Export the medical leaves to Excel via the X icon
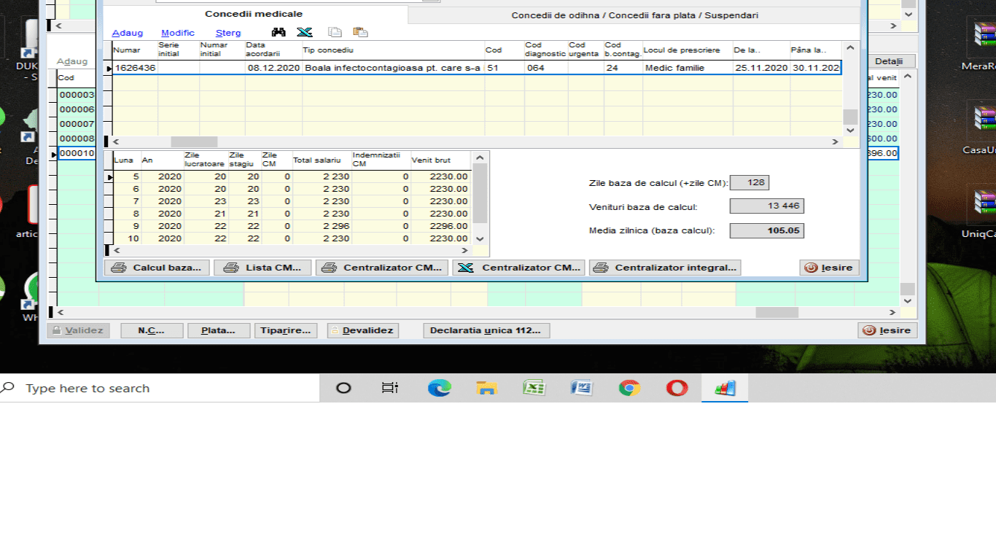Image resolution: width=996 pixels, height=560 pixels. tap(304, 32)
